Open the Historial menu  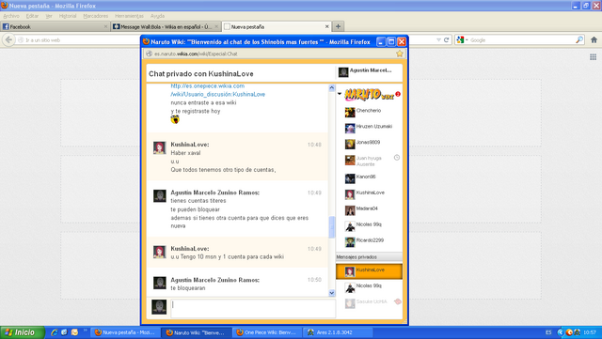pyautogui.click(x=68, y=16)
